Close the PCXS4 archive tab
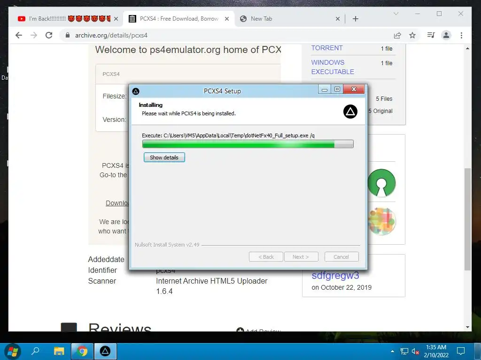The image size is (481, 360). click(x=227, y=19)
